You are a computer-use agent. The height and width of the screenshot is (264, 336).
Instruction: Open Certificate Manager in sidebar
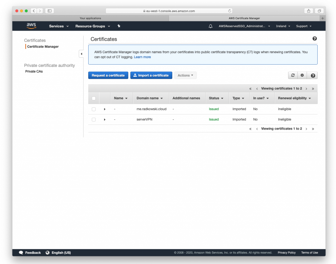[43, 47]
